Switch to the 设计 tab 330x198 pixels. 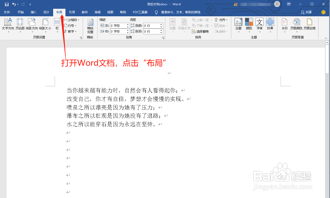coord(46,12)
